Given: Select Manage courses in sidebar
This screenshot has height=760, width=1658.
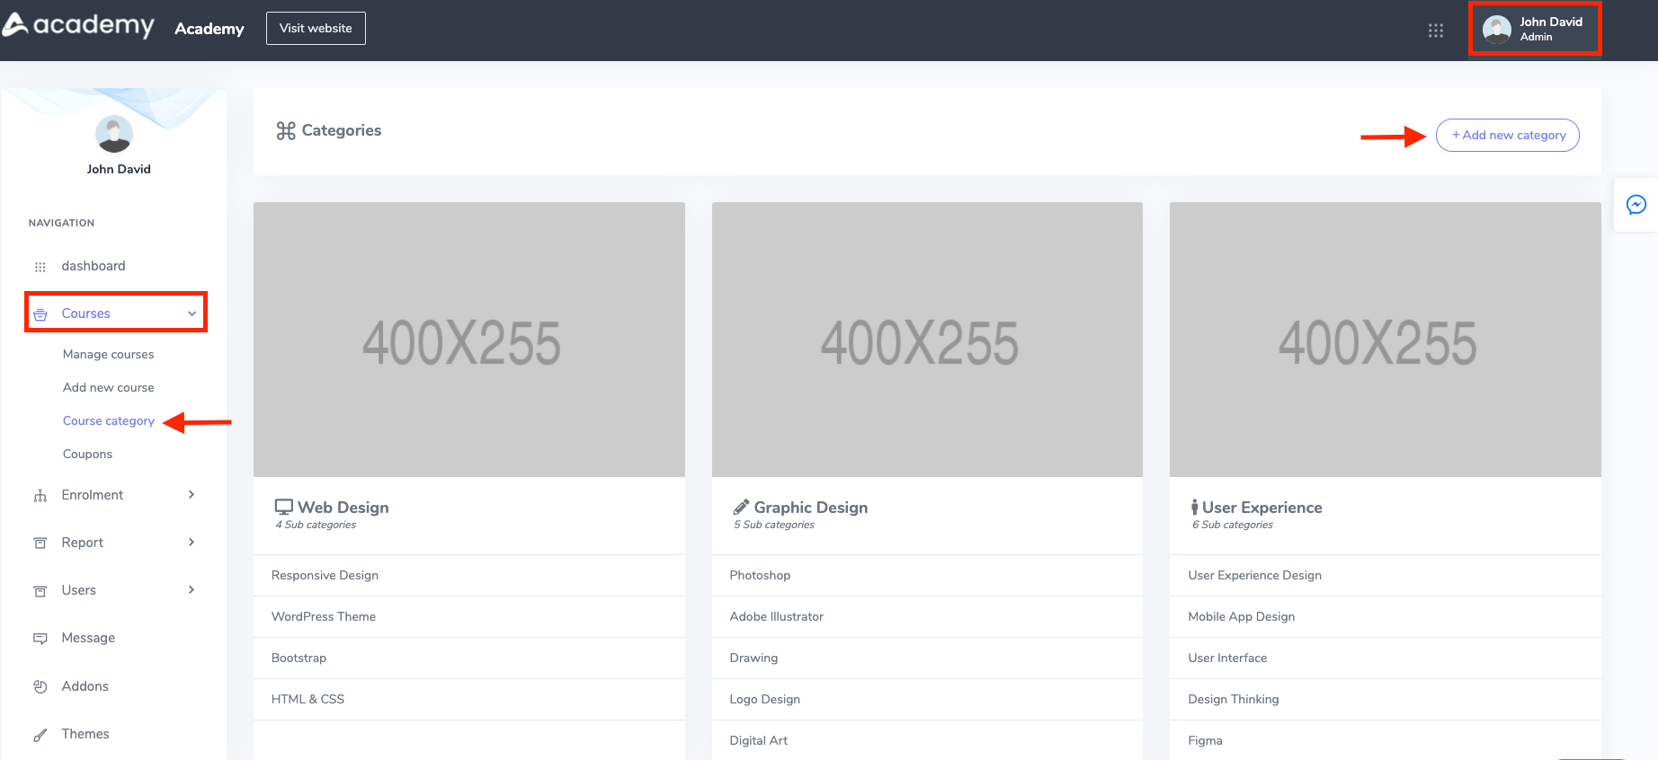Looking at the screenshot, I should pos(108,355).
